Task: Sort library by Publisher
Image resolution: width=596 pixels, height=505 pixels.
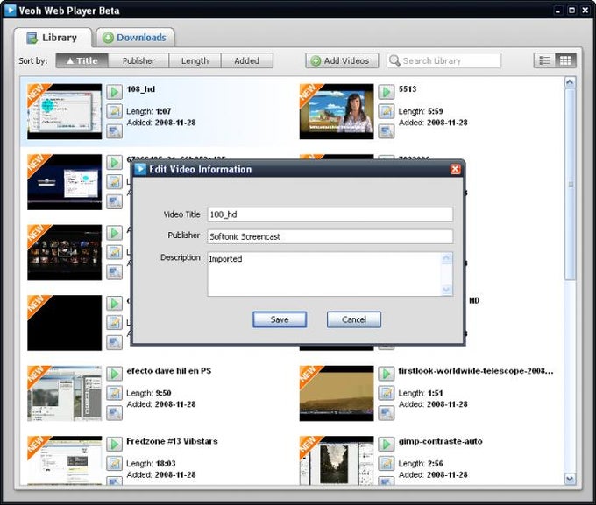Action: click(x=138, y=60)
